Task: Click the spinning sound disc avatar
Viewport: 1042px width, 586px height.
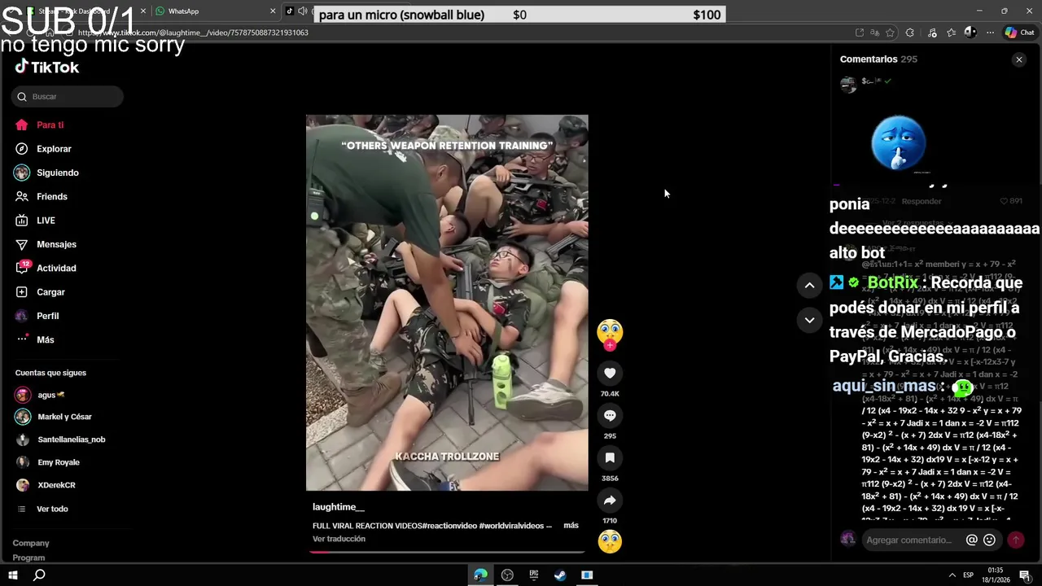Action: pos(610,541)
